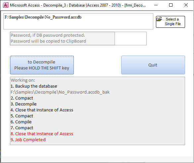Click the Select a Single File button
This screenshot has height=163, width=194.
pos(170,22)
